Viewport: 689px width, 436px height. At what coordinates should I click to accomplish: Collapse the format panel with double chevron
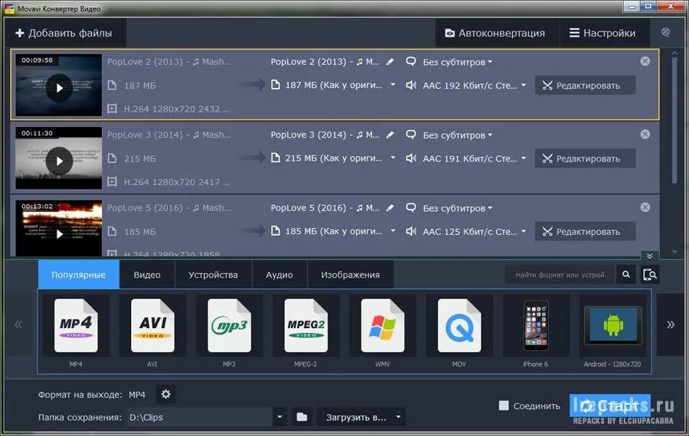(x=650, y=255)
